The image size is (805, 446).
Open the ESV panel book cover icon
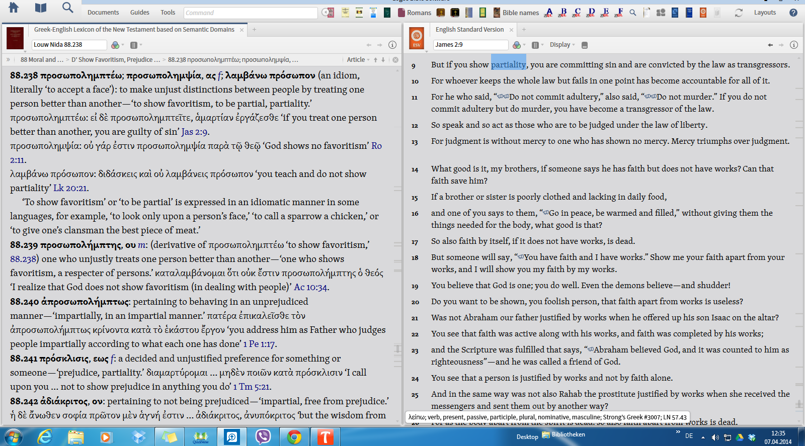[x=417, y=38]
